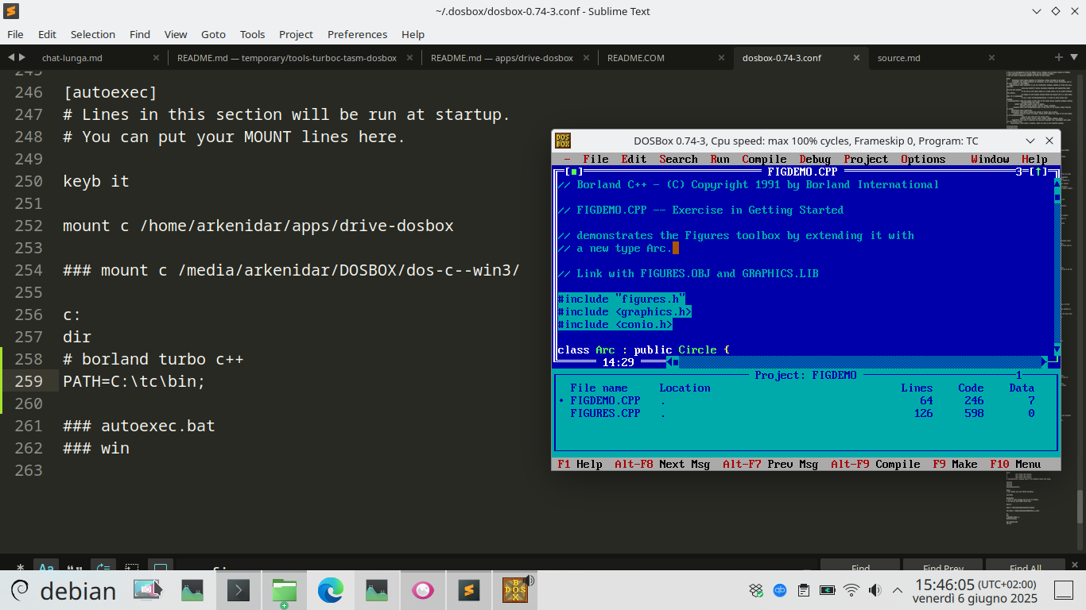Click F10 Menu in status bar

[1015, 464]
